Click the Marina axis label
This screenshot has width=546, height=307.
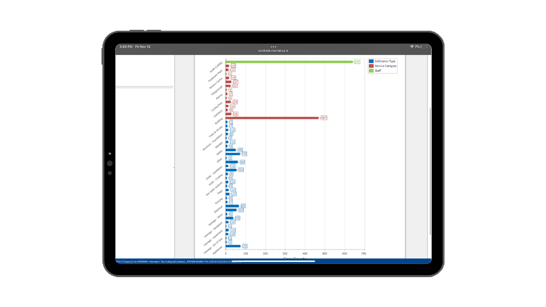[219, 97]
